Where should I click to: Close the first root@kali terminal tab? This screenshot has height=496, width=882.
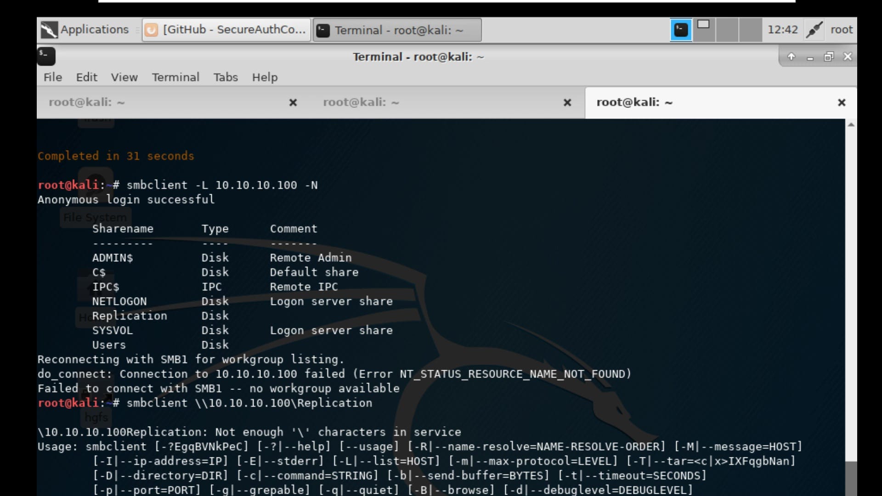[293, 102]
